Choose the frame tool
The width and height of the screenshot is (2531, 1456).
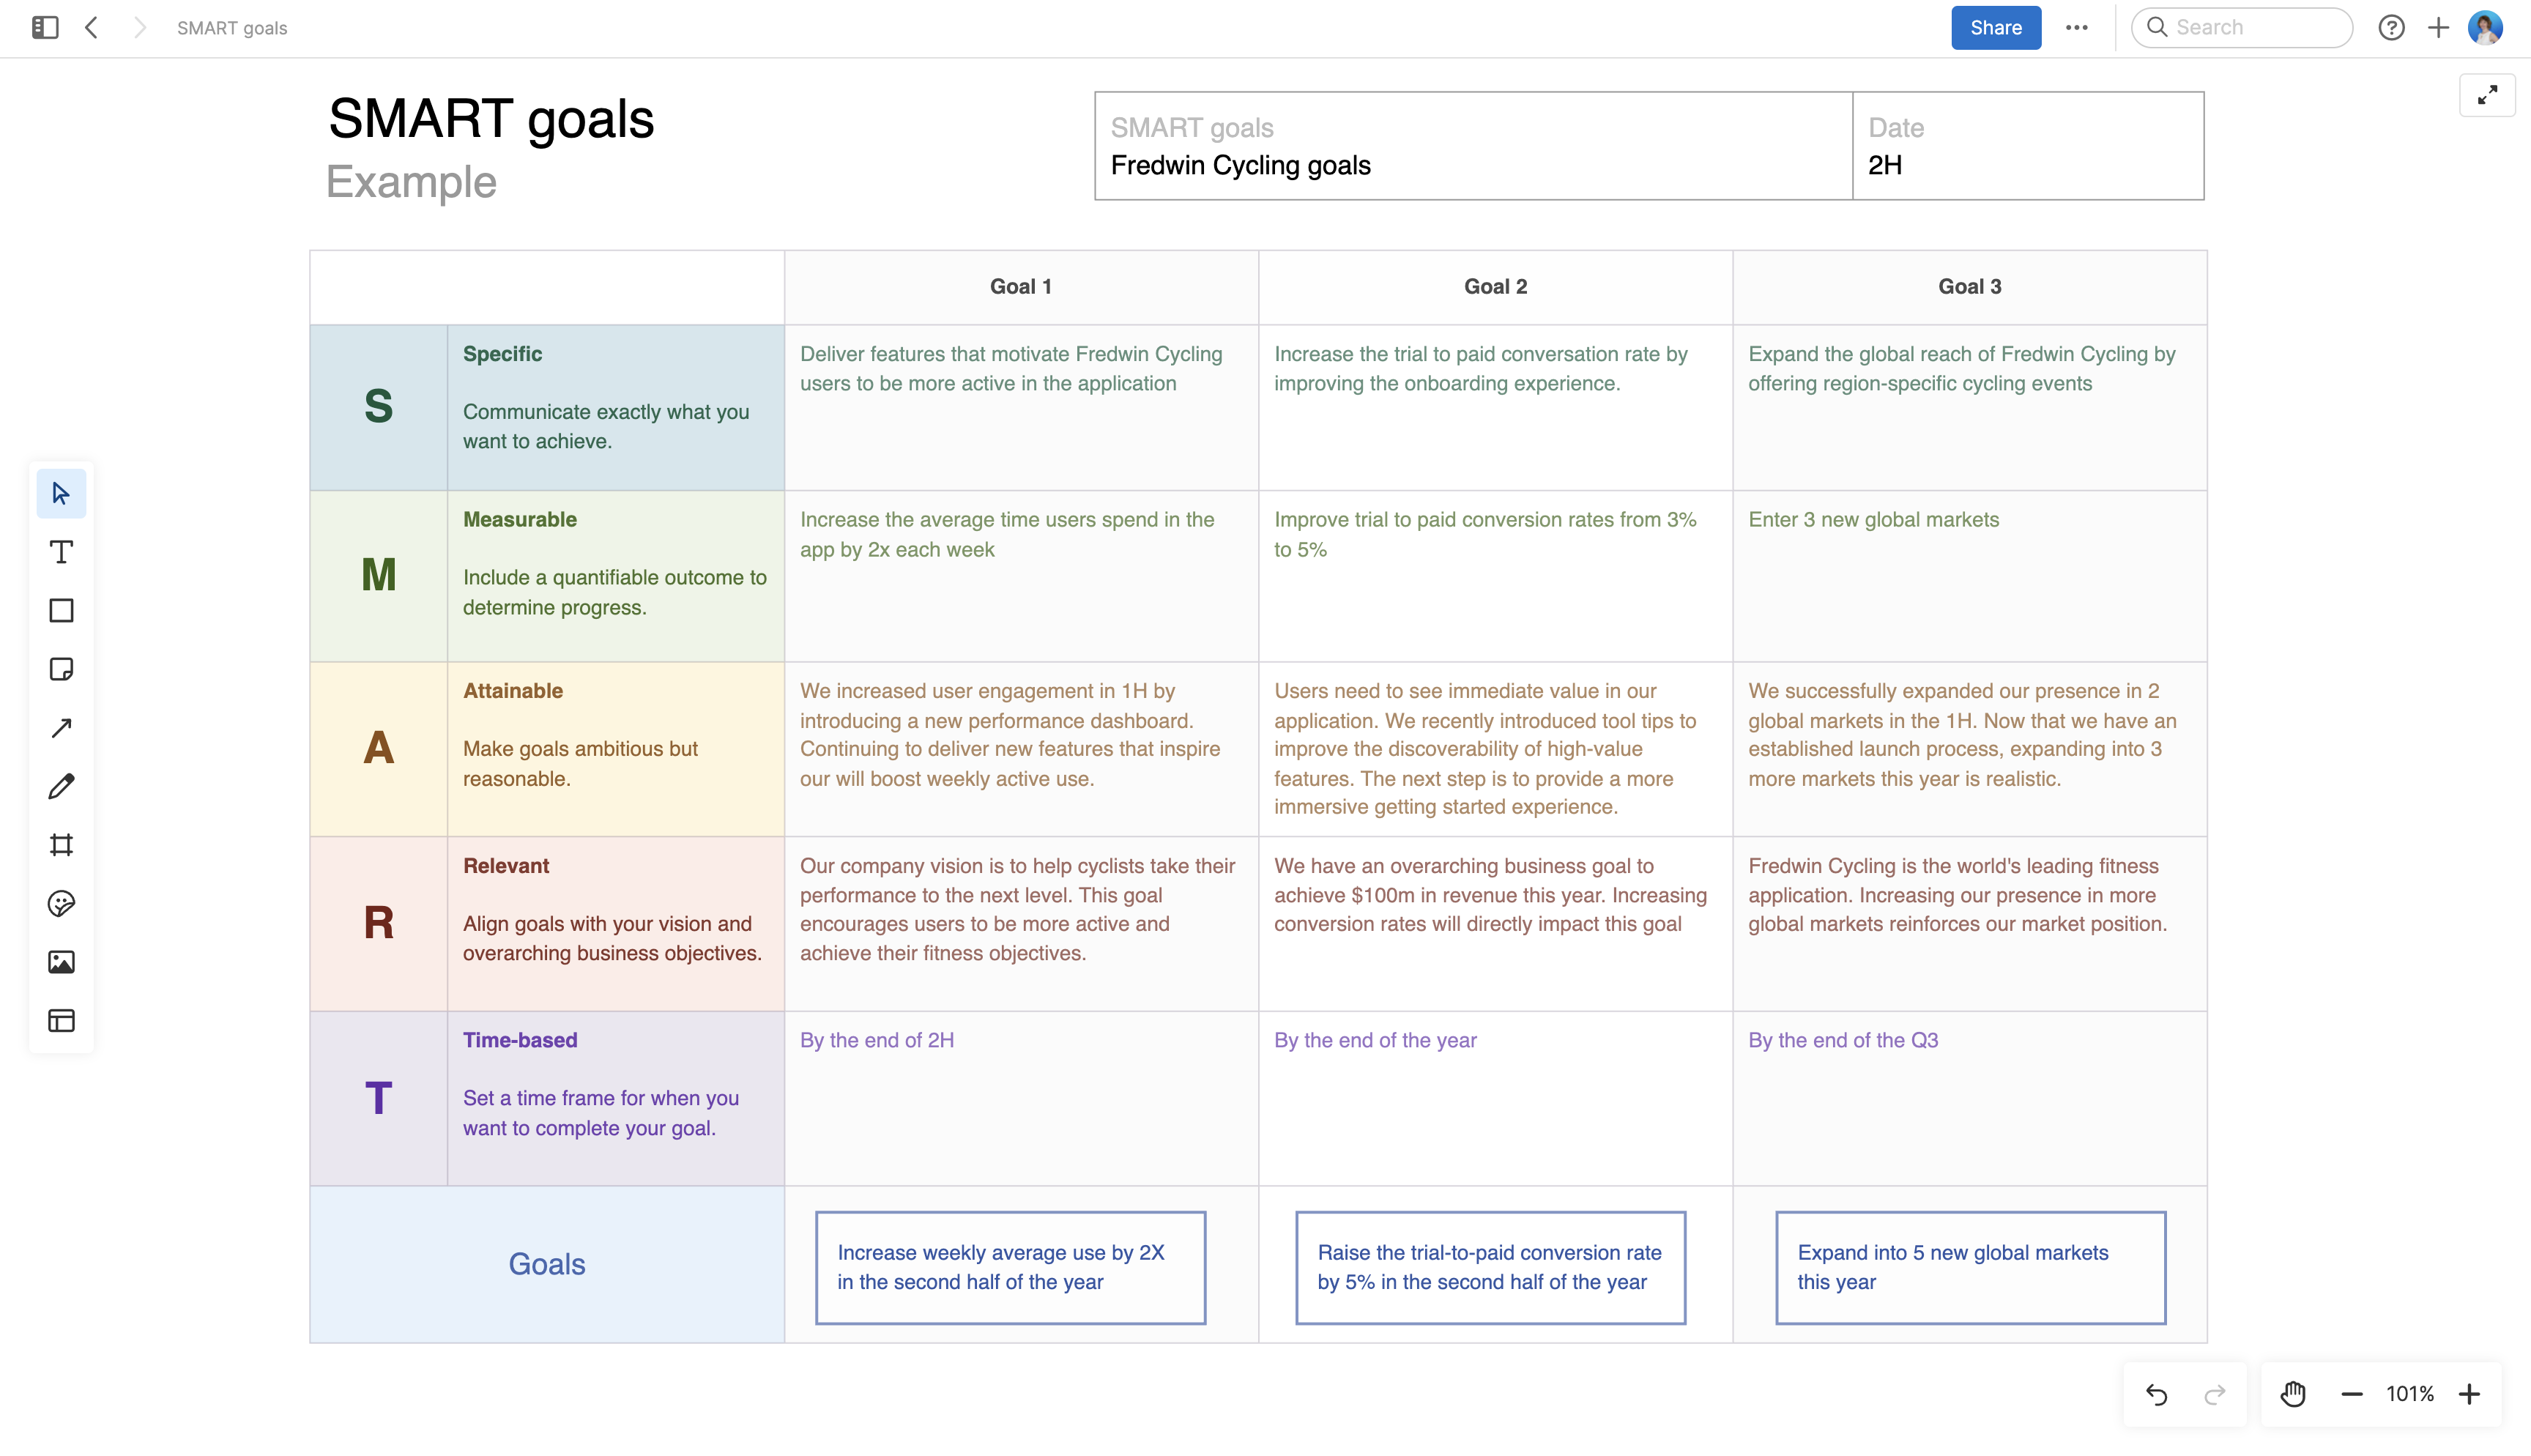61,845
